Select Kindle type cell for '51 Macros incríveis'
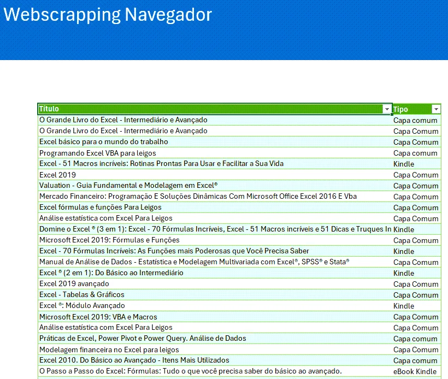This screenshot has width=448, height=379. (417, 164)
